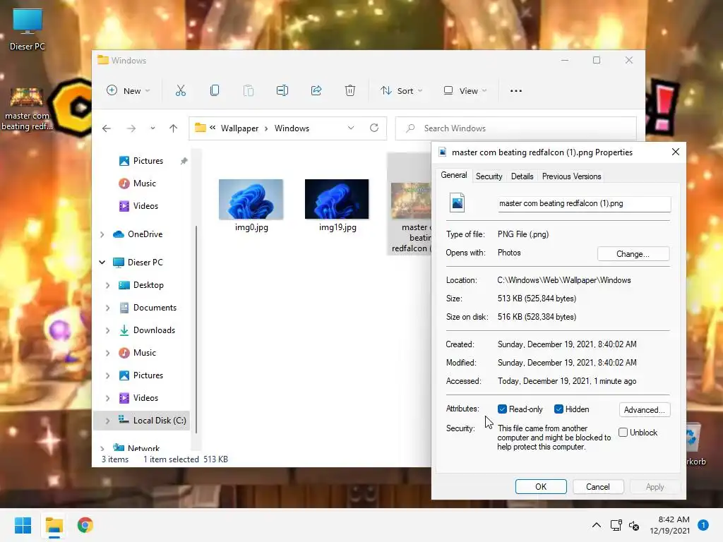Open the notification badge in taskbar

coord(703,525)
